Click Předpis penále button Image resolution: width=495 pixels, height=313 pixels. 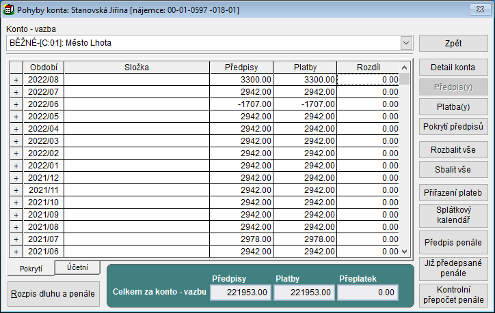pos(453,243)
